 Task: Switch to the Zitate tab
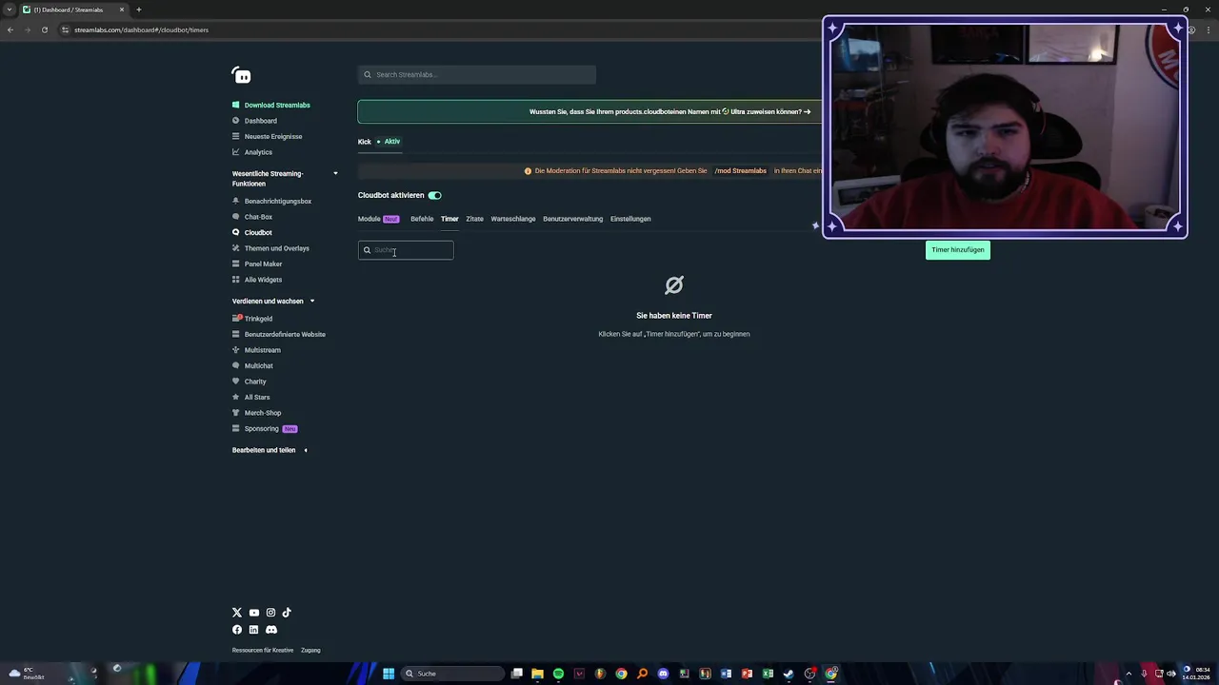(474, 219)
